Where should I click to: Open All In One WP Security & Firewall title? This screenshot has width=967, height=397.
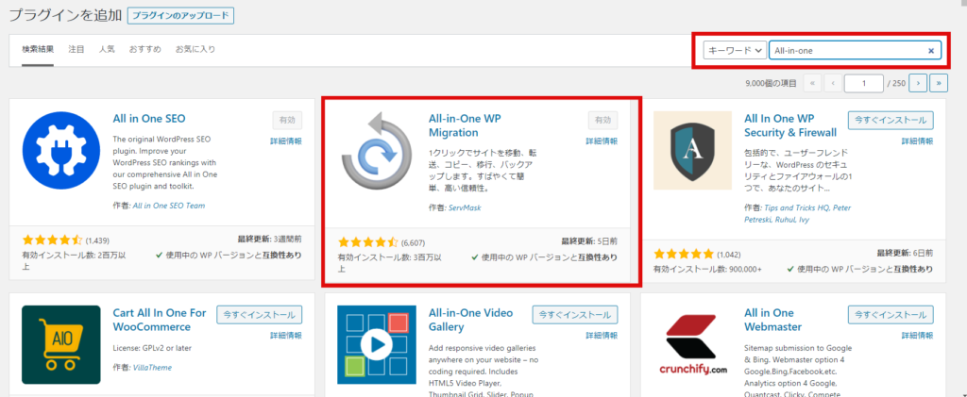coord(790,125)
